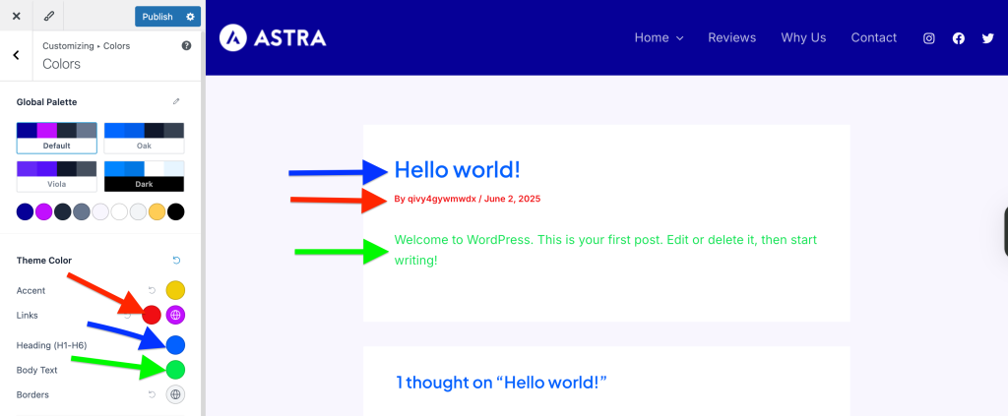Go back using the left chevron arrow
The image size is (1008, 416).
[x=16, y=55]
